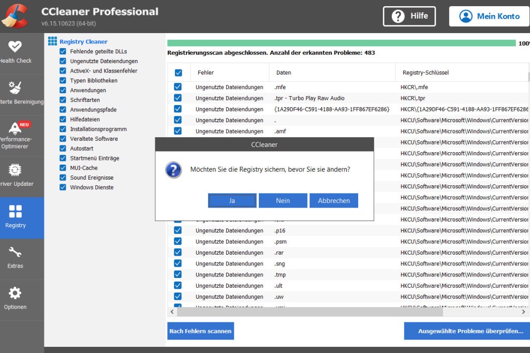Select HKCR\.mfe registry key cell

coord(414,87)
